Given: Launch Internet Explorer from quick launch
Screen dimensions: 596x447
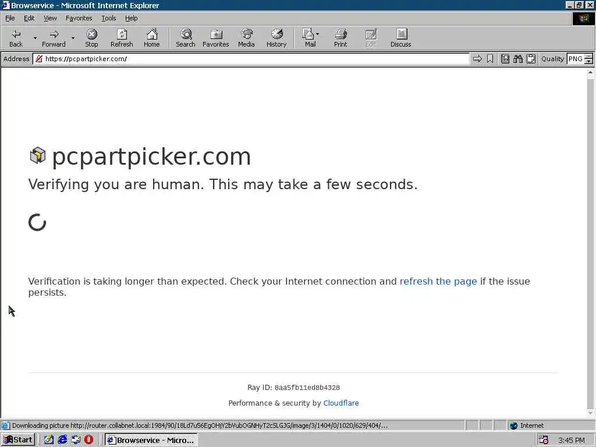Looking at the screenshot, I should tap(62, 440).
